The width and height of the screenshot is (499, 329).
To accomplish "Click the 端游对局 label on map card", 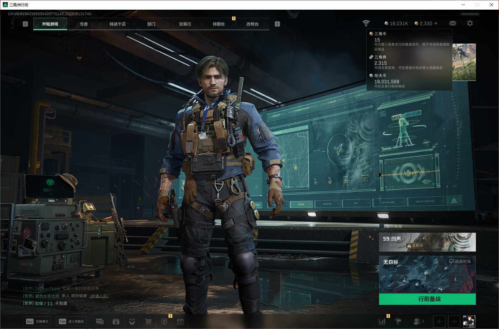I will 460,261.
